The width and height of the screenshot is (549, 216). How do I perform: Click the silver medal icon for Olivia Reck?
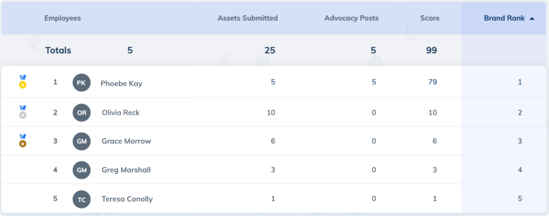pyautogui.click(x=23, y=112)
